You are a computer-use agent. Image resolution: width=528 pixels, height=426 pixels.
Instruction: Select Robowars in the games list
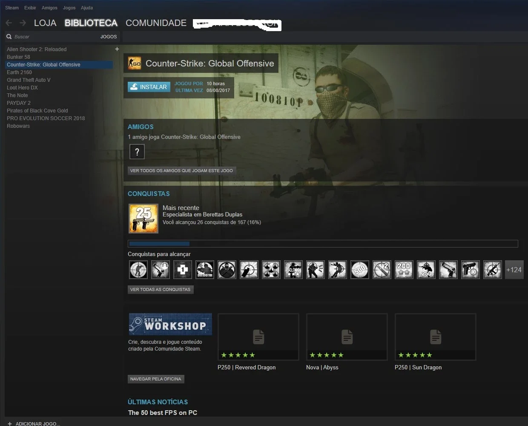pos(59,126)
